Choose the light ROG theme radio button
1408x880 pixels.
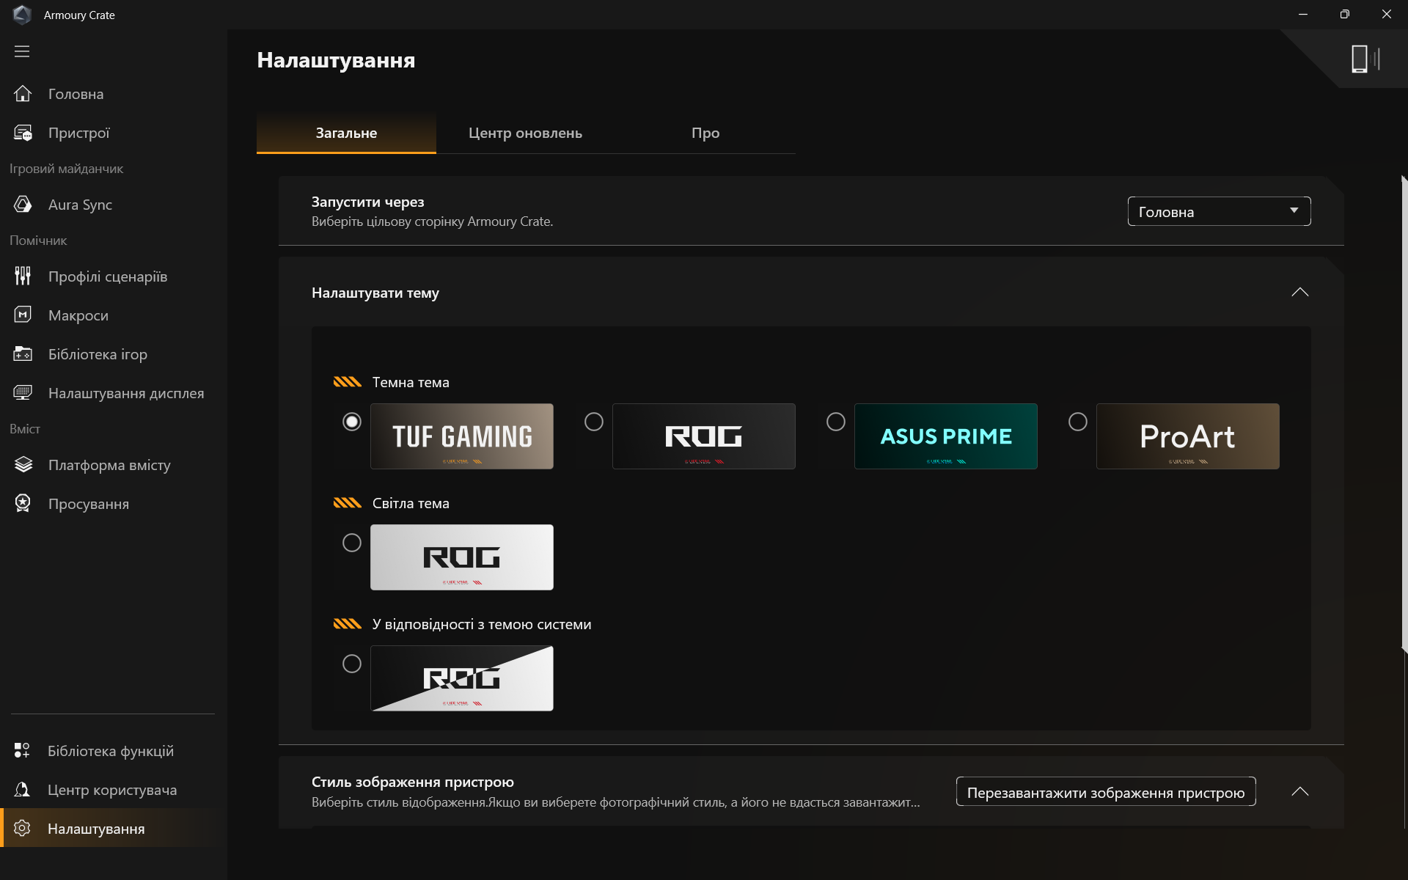(x=352, y=543)
